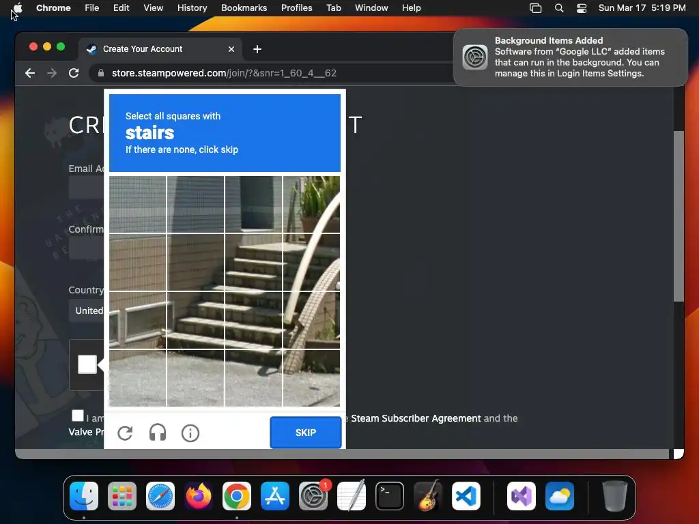Image resolution: width=699 pixels, height=524 pixels.
Task: Click the SKIP button in captcha
Action: [305, 432]
